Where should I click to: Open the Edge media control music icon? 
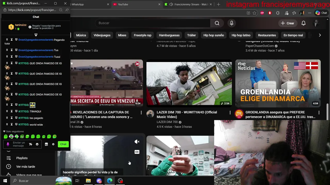286,13
